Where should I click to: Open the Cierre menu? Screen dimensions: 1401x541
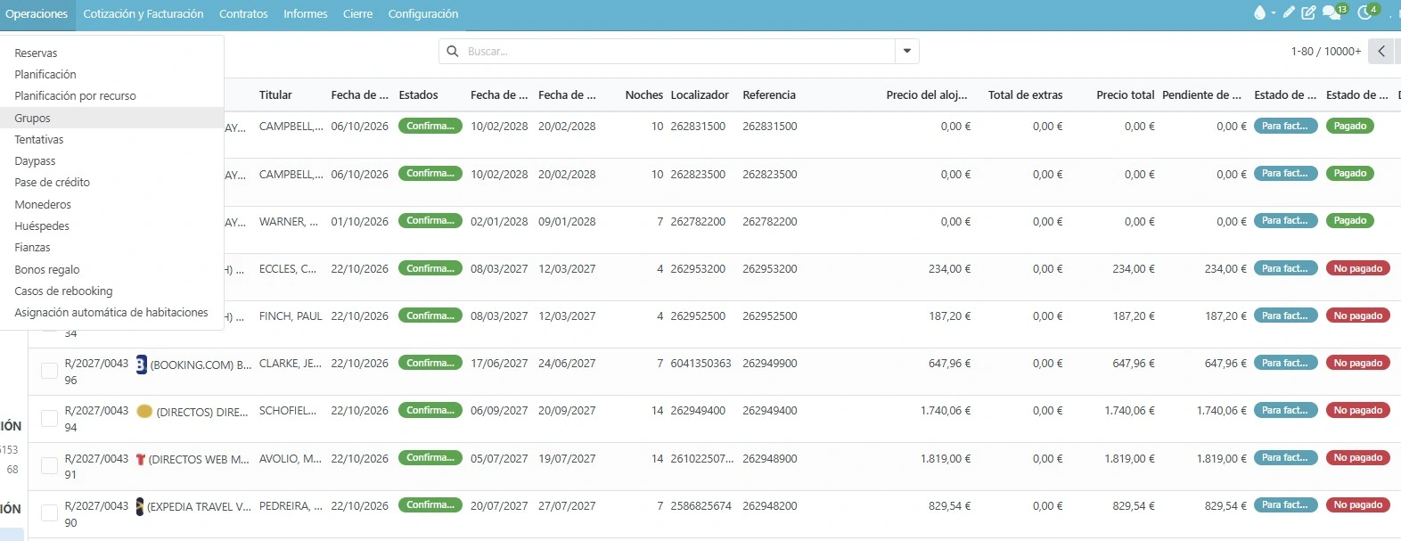point(358,14)
